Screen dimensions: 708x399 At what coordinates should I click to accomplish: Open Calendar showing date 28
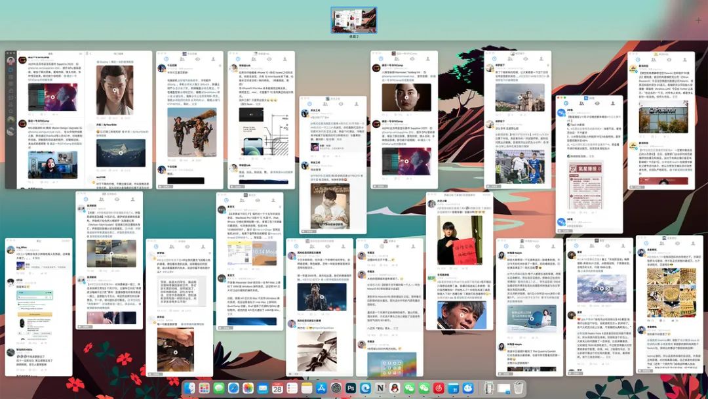coord(277,388)
